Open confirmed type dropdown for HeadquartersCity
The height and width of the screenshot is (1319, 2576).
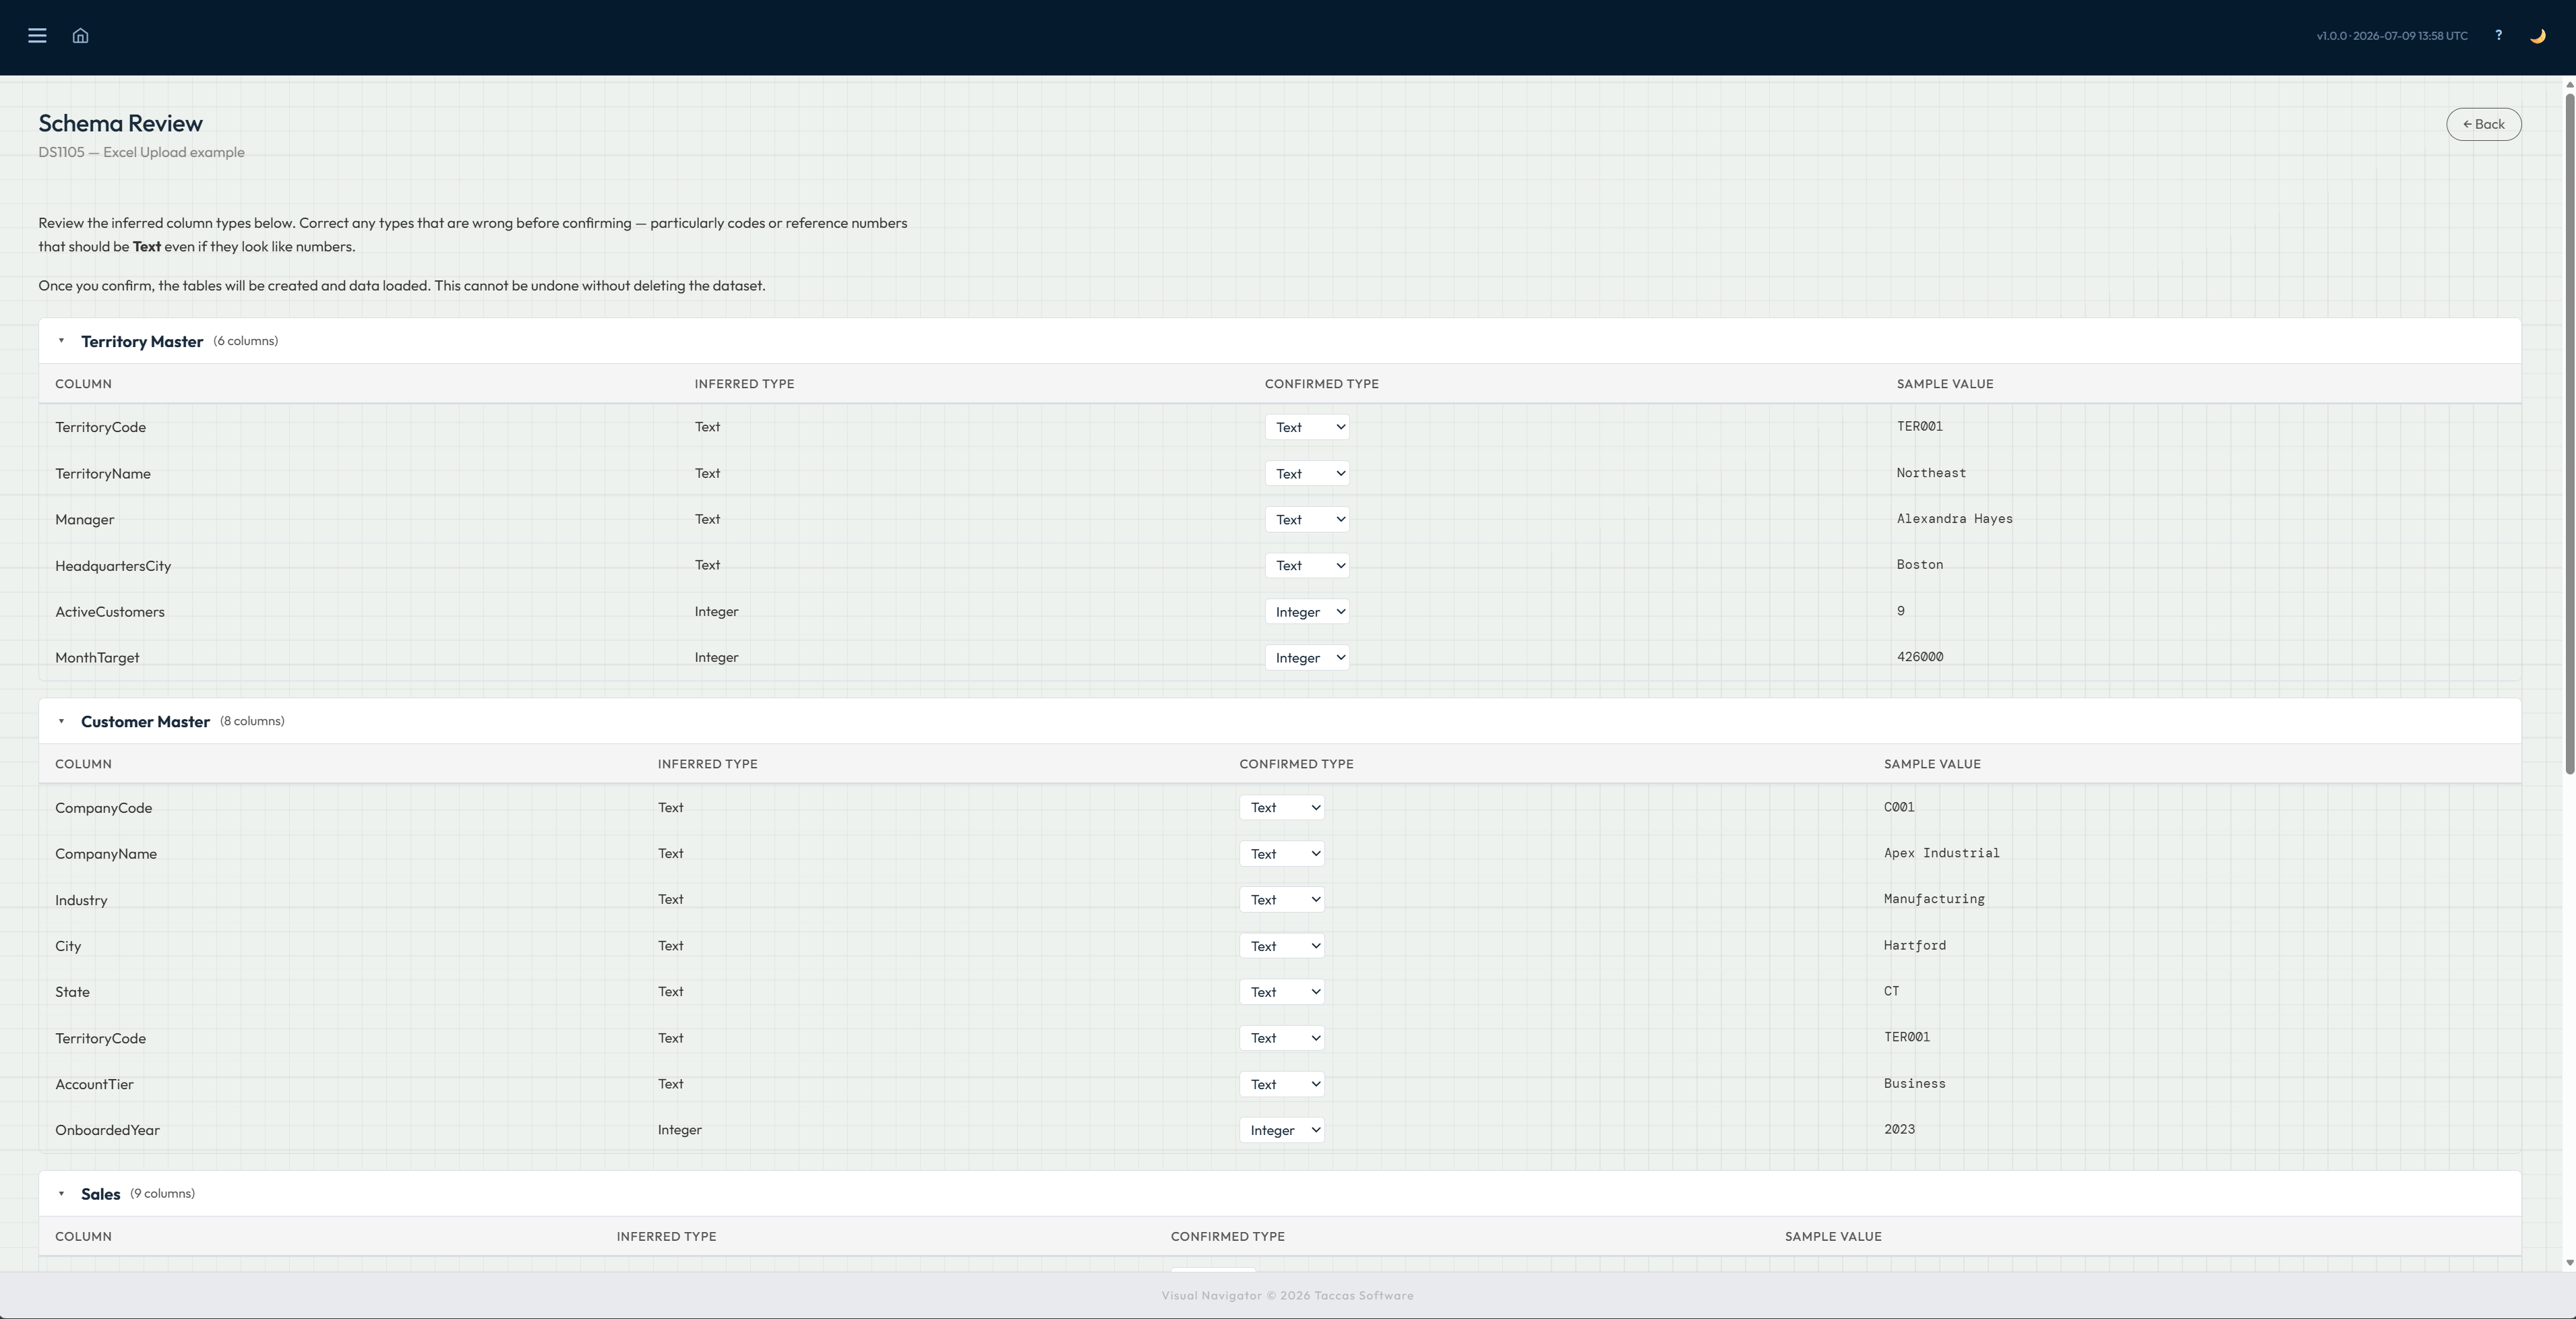point(1306,565)
